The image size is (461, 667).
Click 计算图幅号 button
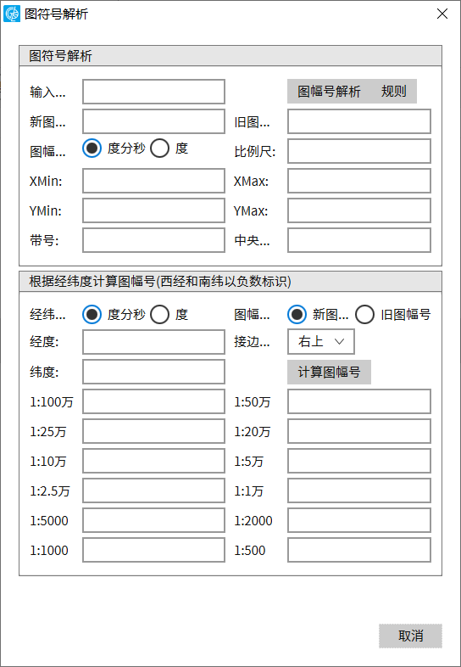tap(330, 373)
